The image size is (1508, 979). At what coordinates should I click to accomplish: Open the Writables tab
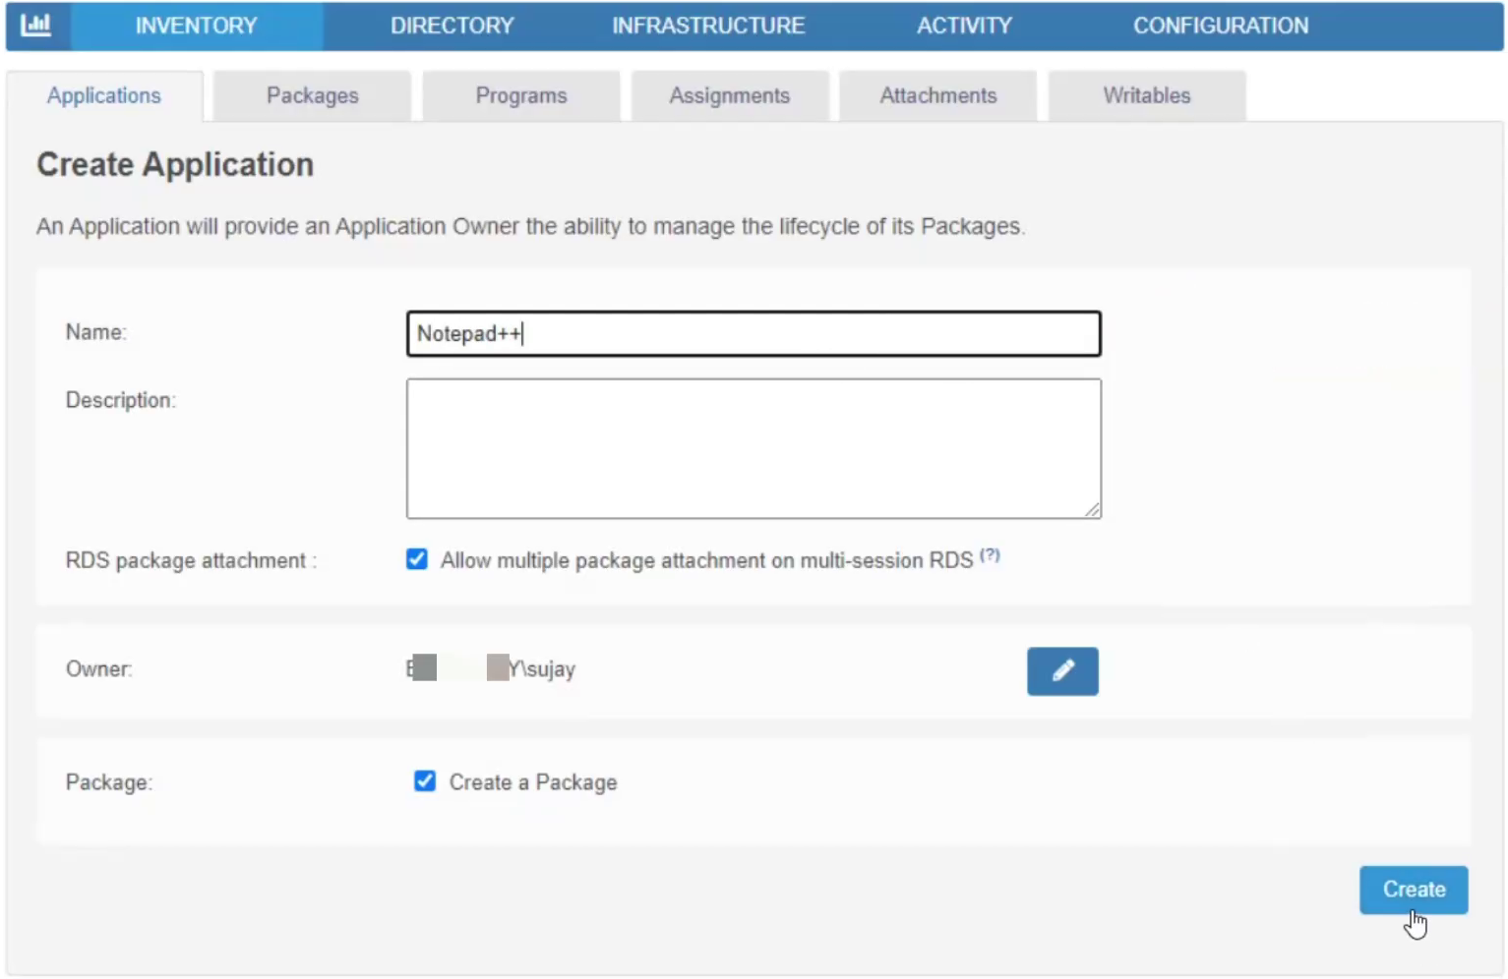(1146, 95)
